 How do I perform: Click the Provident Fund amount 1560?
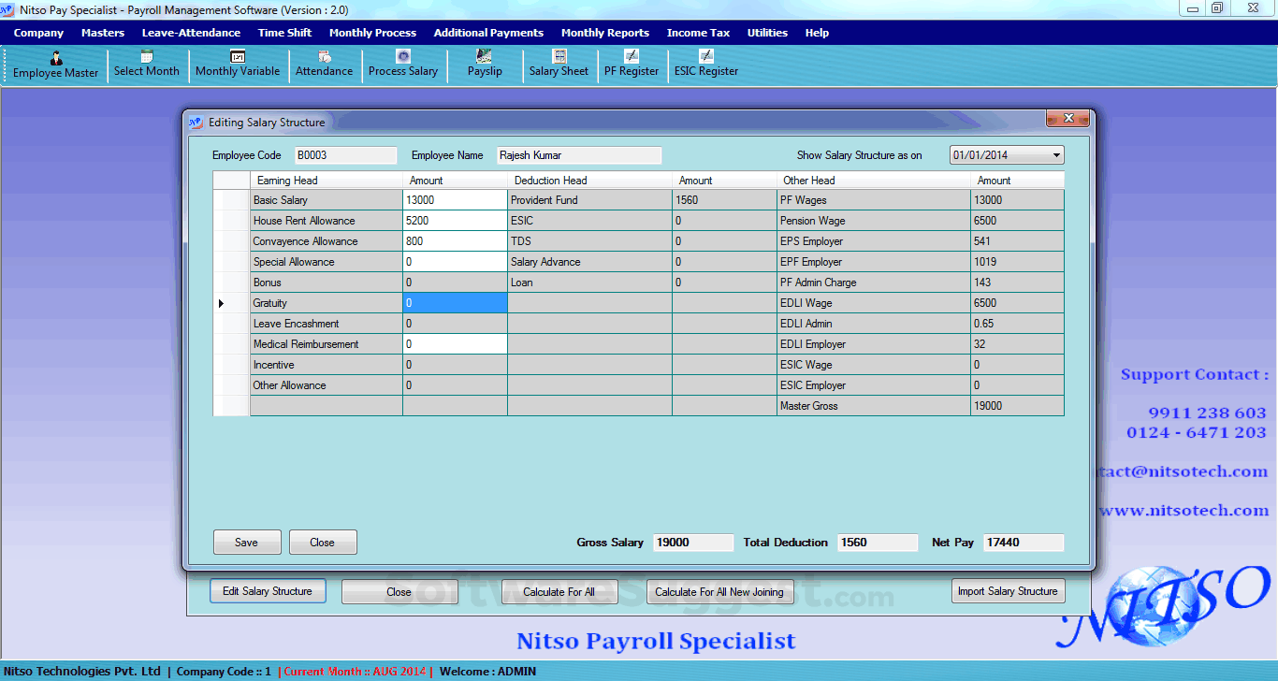[724, 200]
